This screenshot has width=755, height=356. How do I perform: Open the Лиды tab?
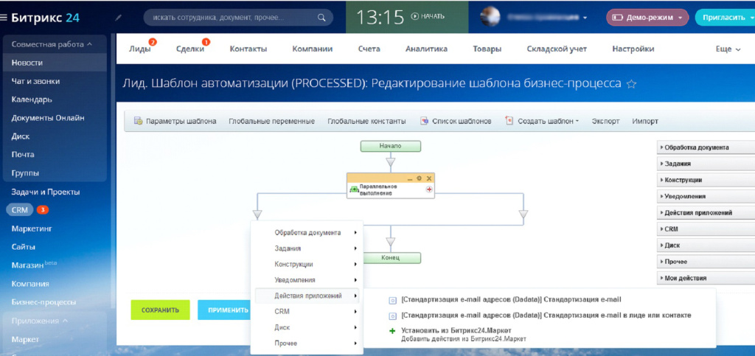pos(139,49)
